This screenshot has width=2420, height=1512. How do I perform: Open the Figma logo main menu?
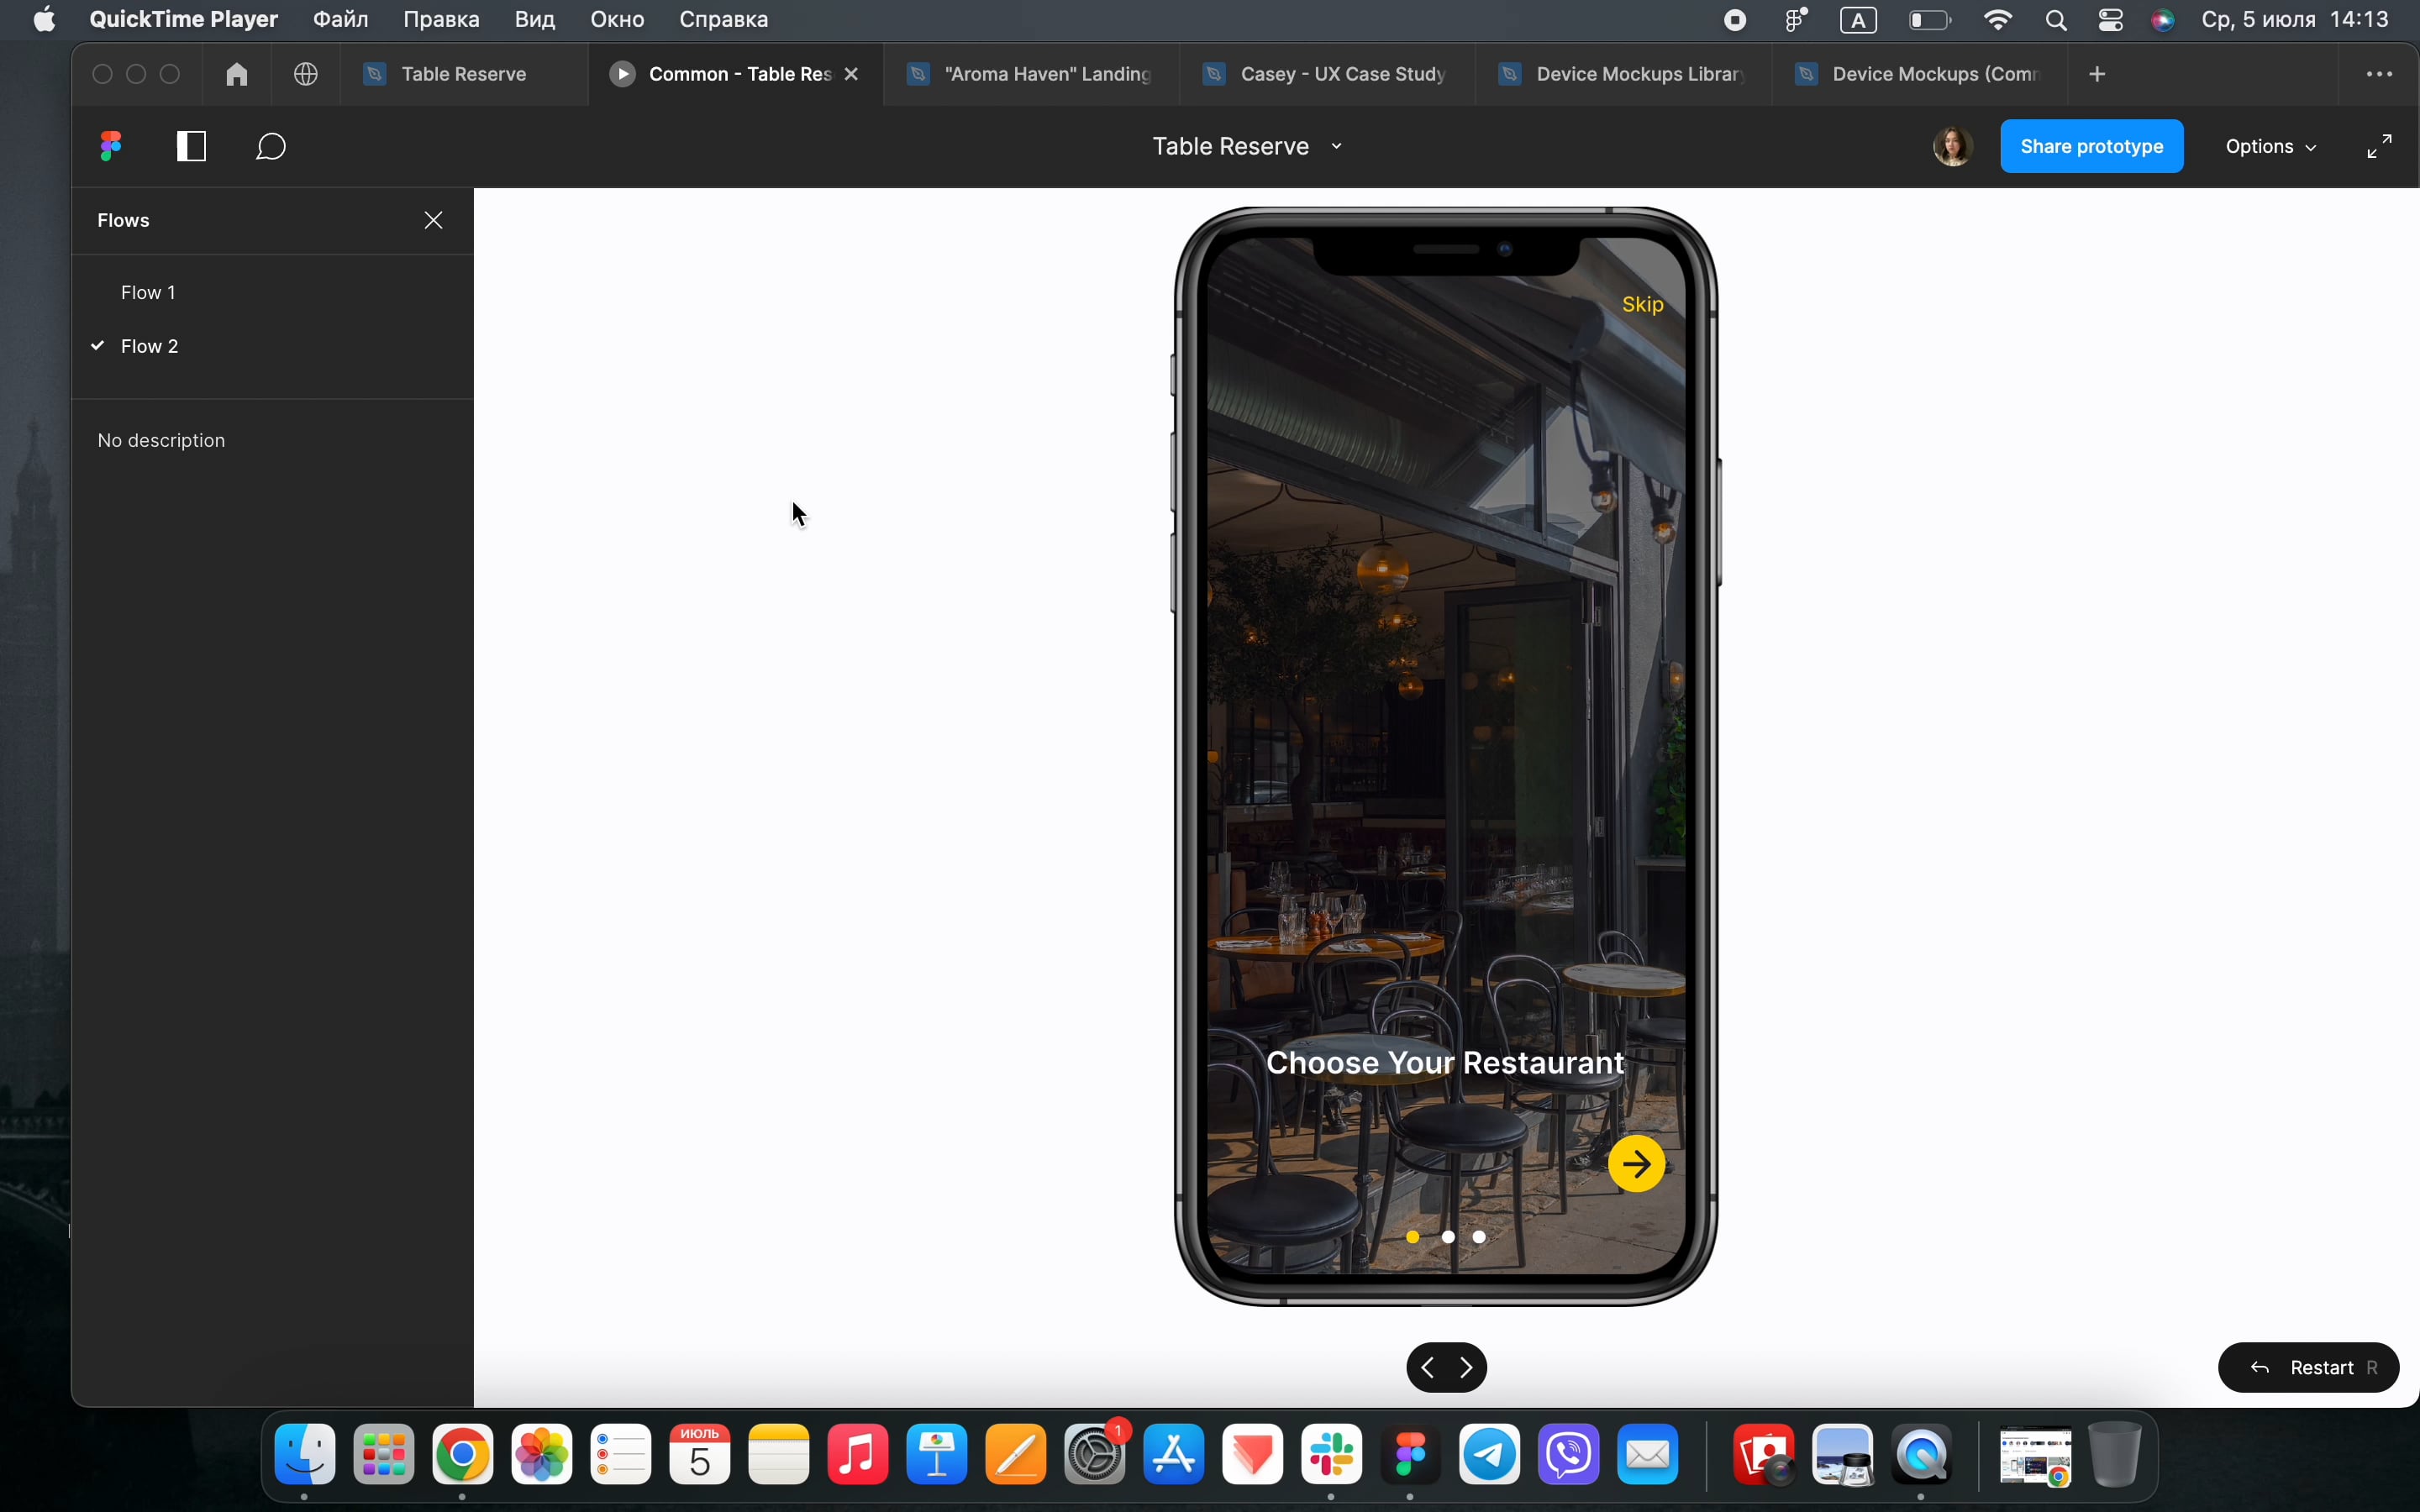(111, 147)
